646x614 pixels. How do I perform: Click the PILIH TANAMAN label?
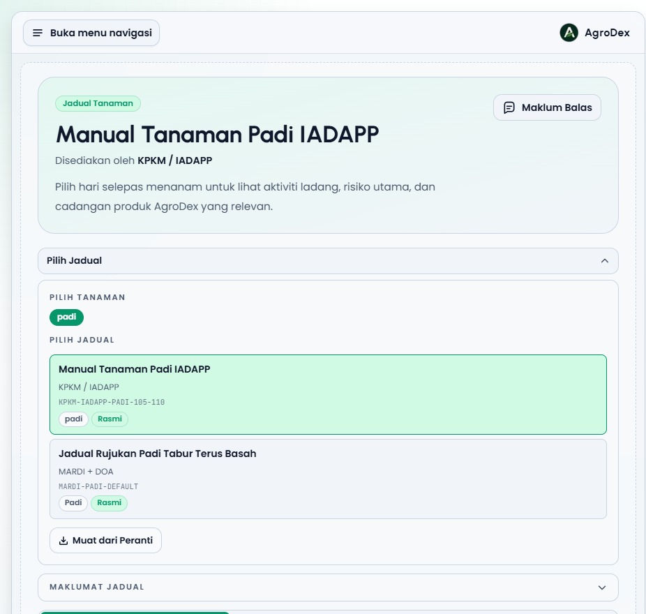(87, 297)
